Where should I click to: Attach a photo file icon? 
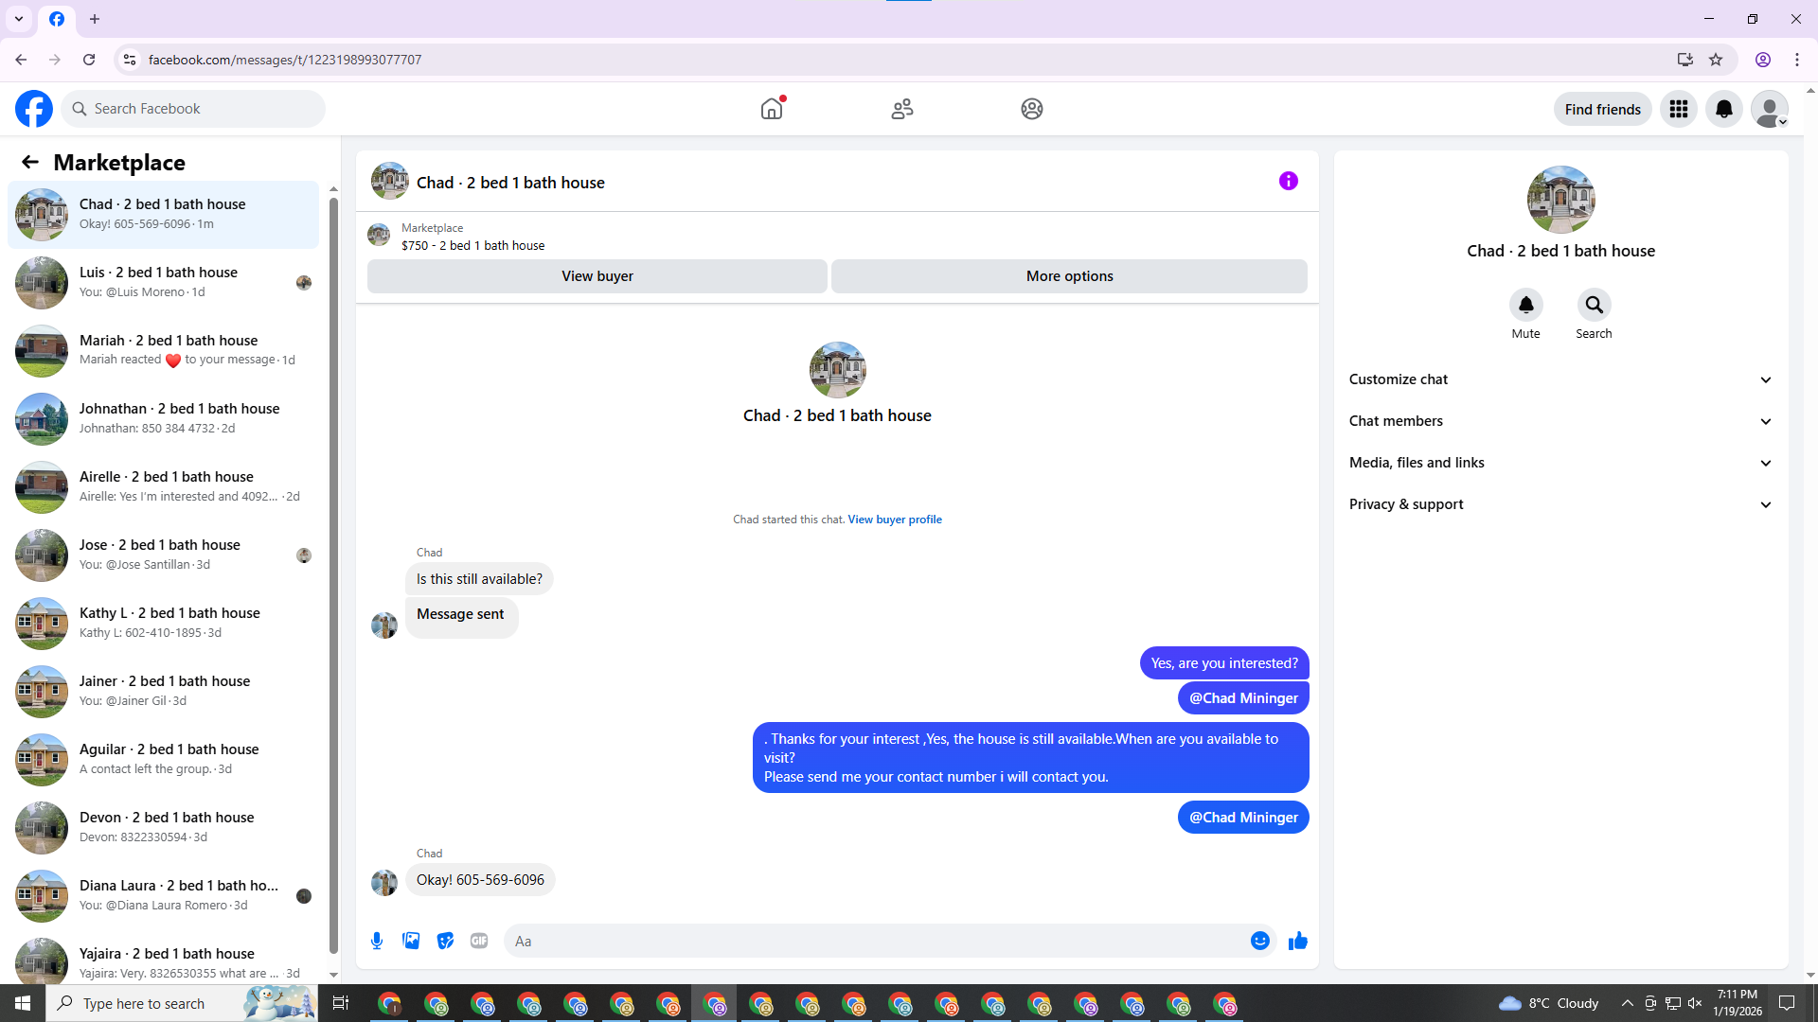point(411,941)
